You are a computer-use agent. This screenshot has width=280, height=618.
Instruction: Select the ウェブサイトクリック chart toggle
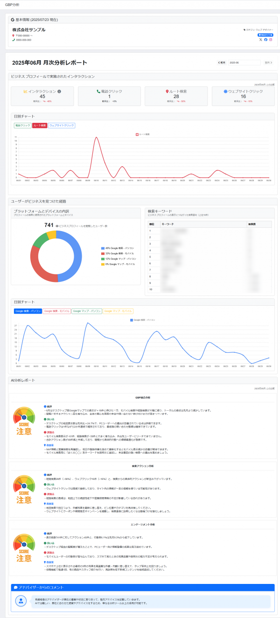(62, 126)
